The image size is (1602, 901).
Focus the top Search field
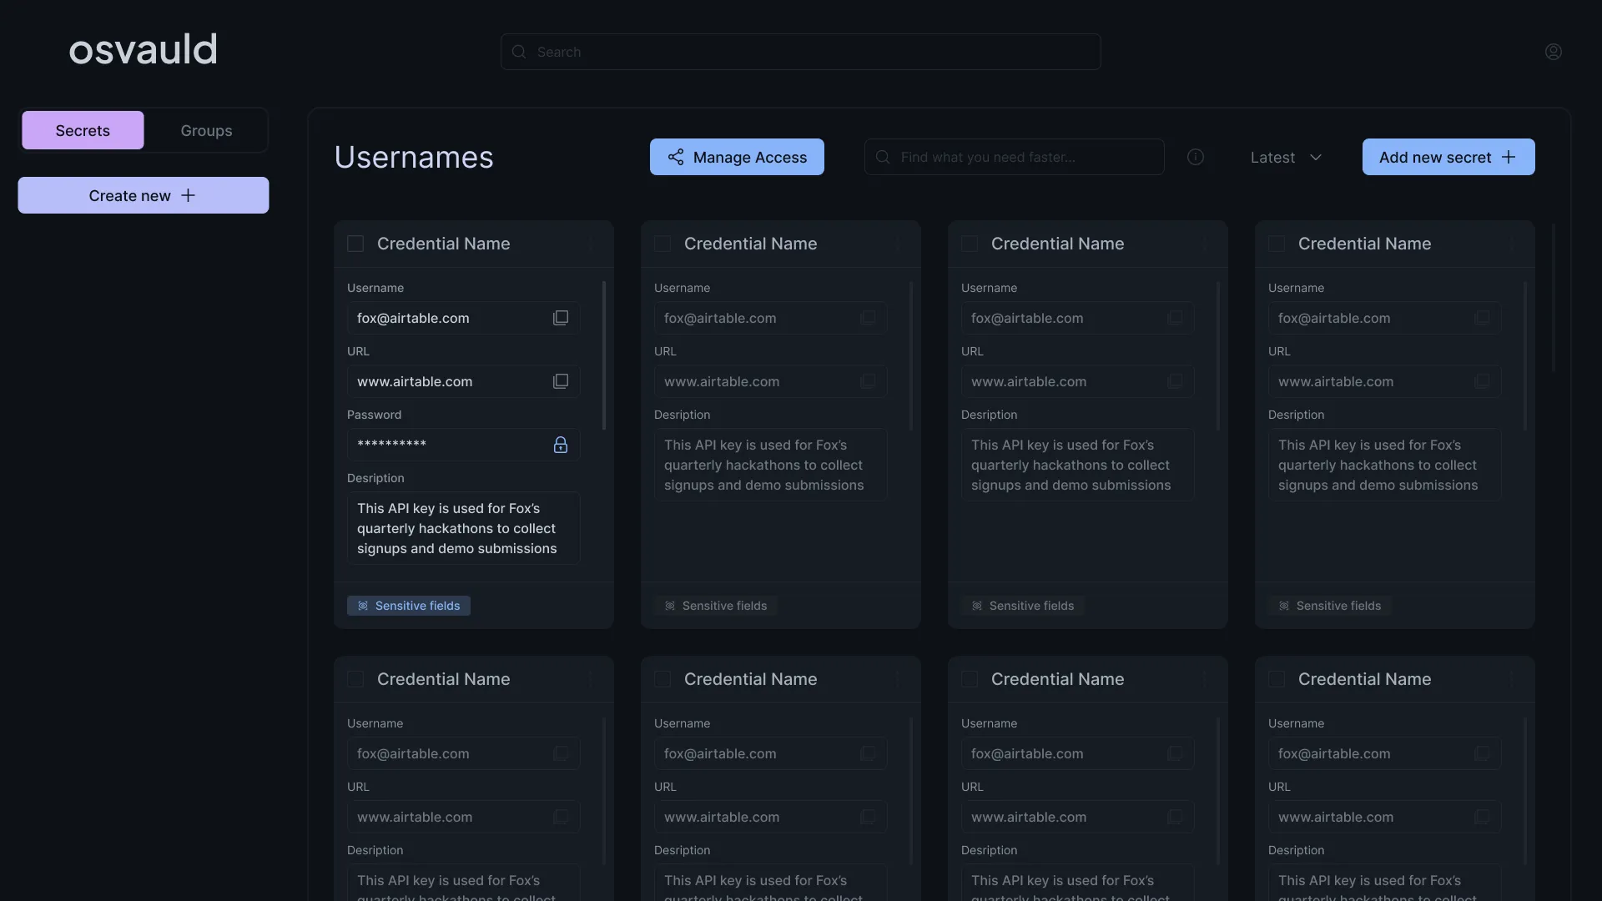(801, 52)
